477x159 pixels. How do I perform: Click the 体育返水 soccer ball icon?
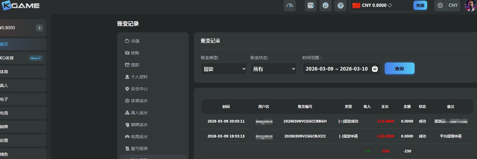[x=127, y=101]
